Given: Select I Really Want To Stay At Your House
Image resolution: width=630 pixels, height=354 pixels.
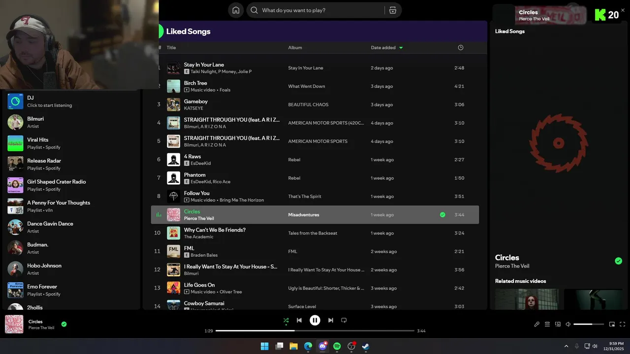Looking at the screenshot, I should [x=315, y=270].
